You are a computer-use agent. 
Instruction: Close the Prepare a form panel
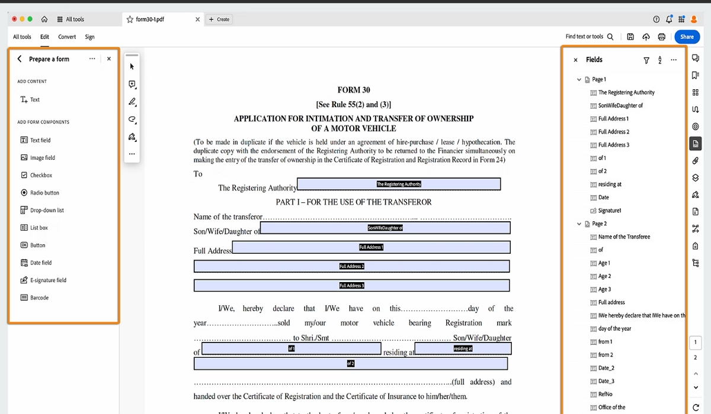click(x=109, y=59)
